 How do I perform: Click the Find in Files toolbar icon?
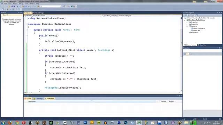point(38,7)
